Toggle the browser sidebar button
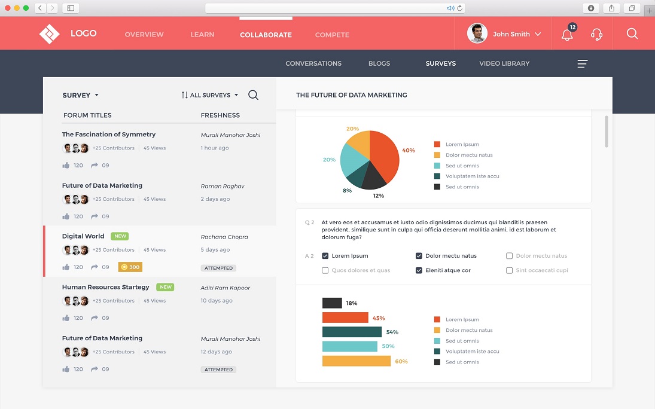 pyautogui.click(x=71, y=8)
